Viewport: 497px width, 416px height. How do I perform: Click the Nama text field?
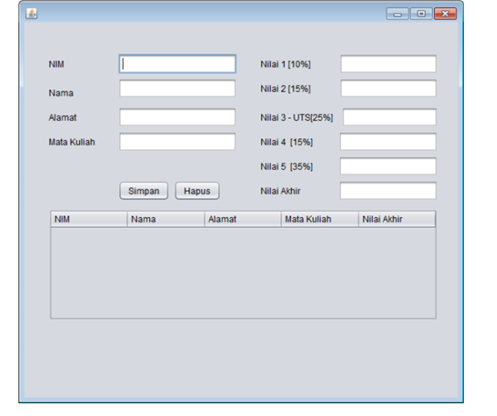(x=177, y=88)
